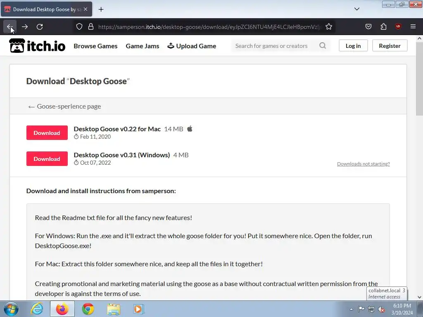
Task: Reload the page with the refresh icon
Action: (x=40, y=27)
